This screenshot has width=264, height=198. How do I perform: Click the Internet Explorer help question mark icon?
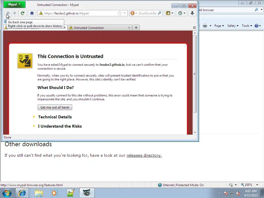coord(257,26)
